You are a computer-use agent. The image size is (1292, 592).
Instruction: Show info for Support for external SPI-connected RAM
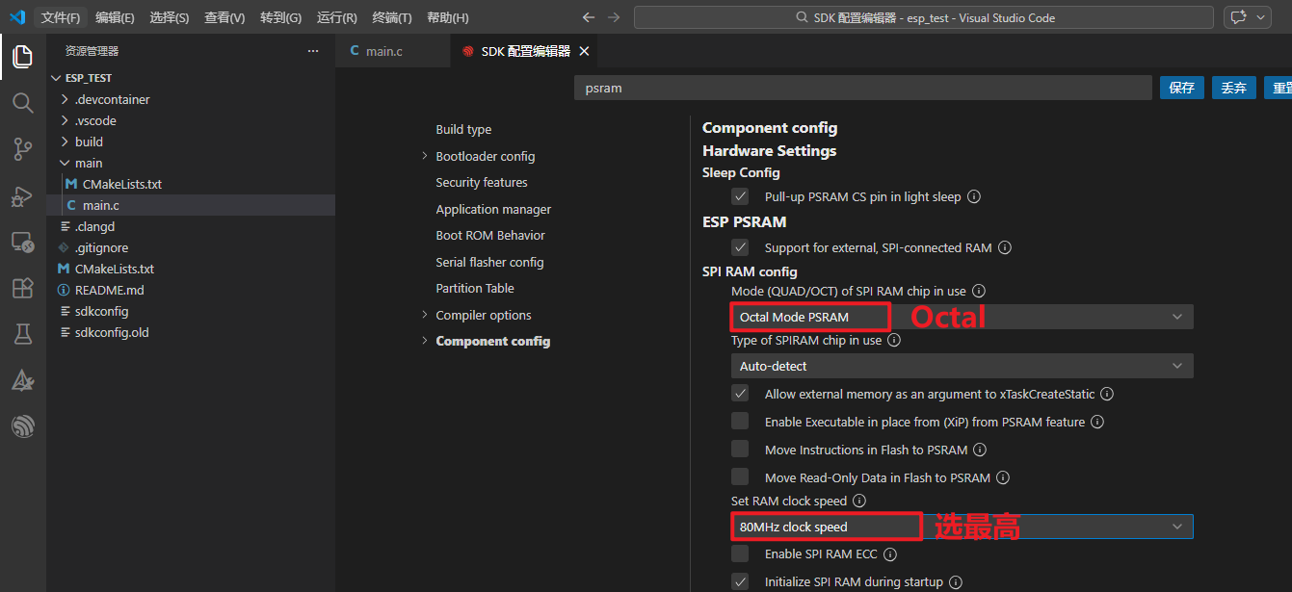click(1005, 247)
